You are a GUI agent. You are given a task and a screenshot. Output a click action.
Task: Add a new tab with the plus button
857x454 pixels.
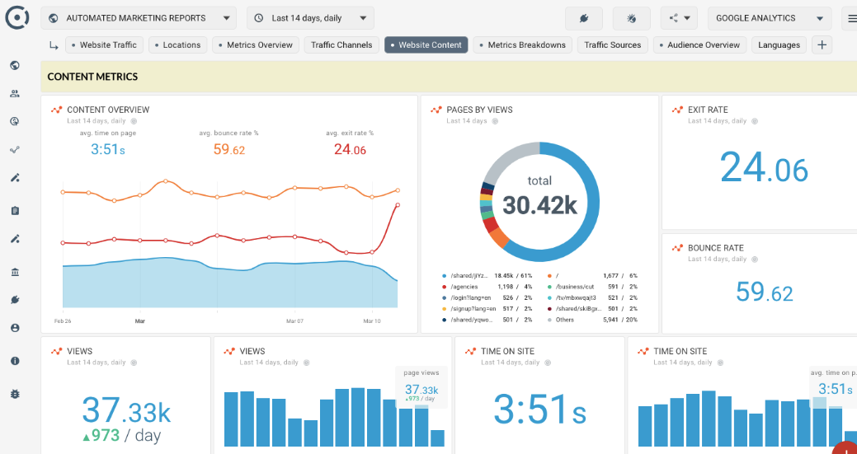click(x=822, y=44)
